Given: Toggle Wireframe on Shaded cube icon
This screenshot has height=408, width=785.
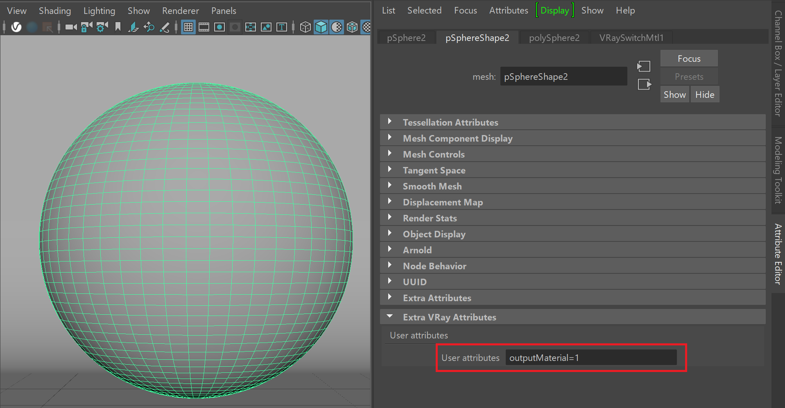Looking at the screenshot, I should (x=352, y=27).
